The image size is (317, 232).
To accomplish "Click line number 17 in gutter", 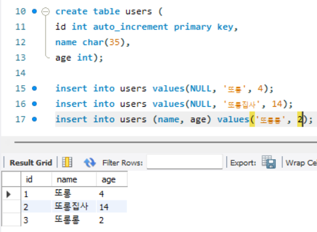I will click(x=20, y=120).
